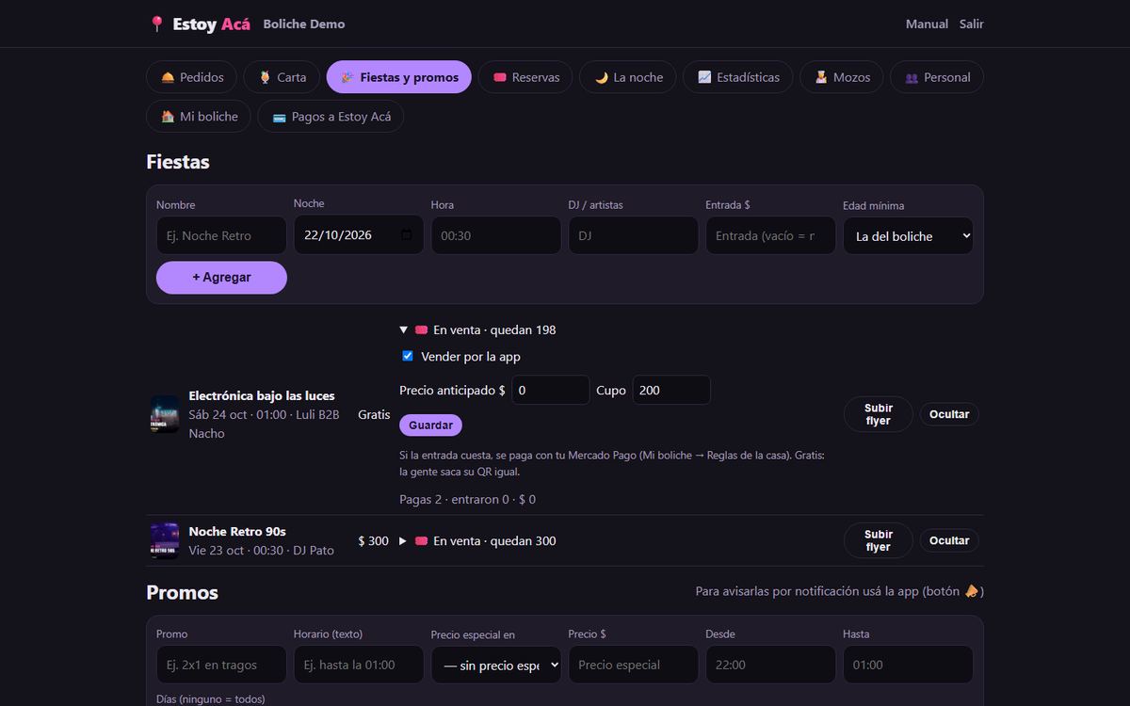Click the people icon on Personal

click(912, 78)
